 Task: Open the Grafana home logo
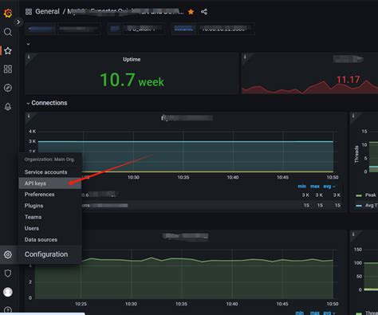(x=8, y=13)
